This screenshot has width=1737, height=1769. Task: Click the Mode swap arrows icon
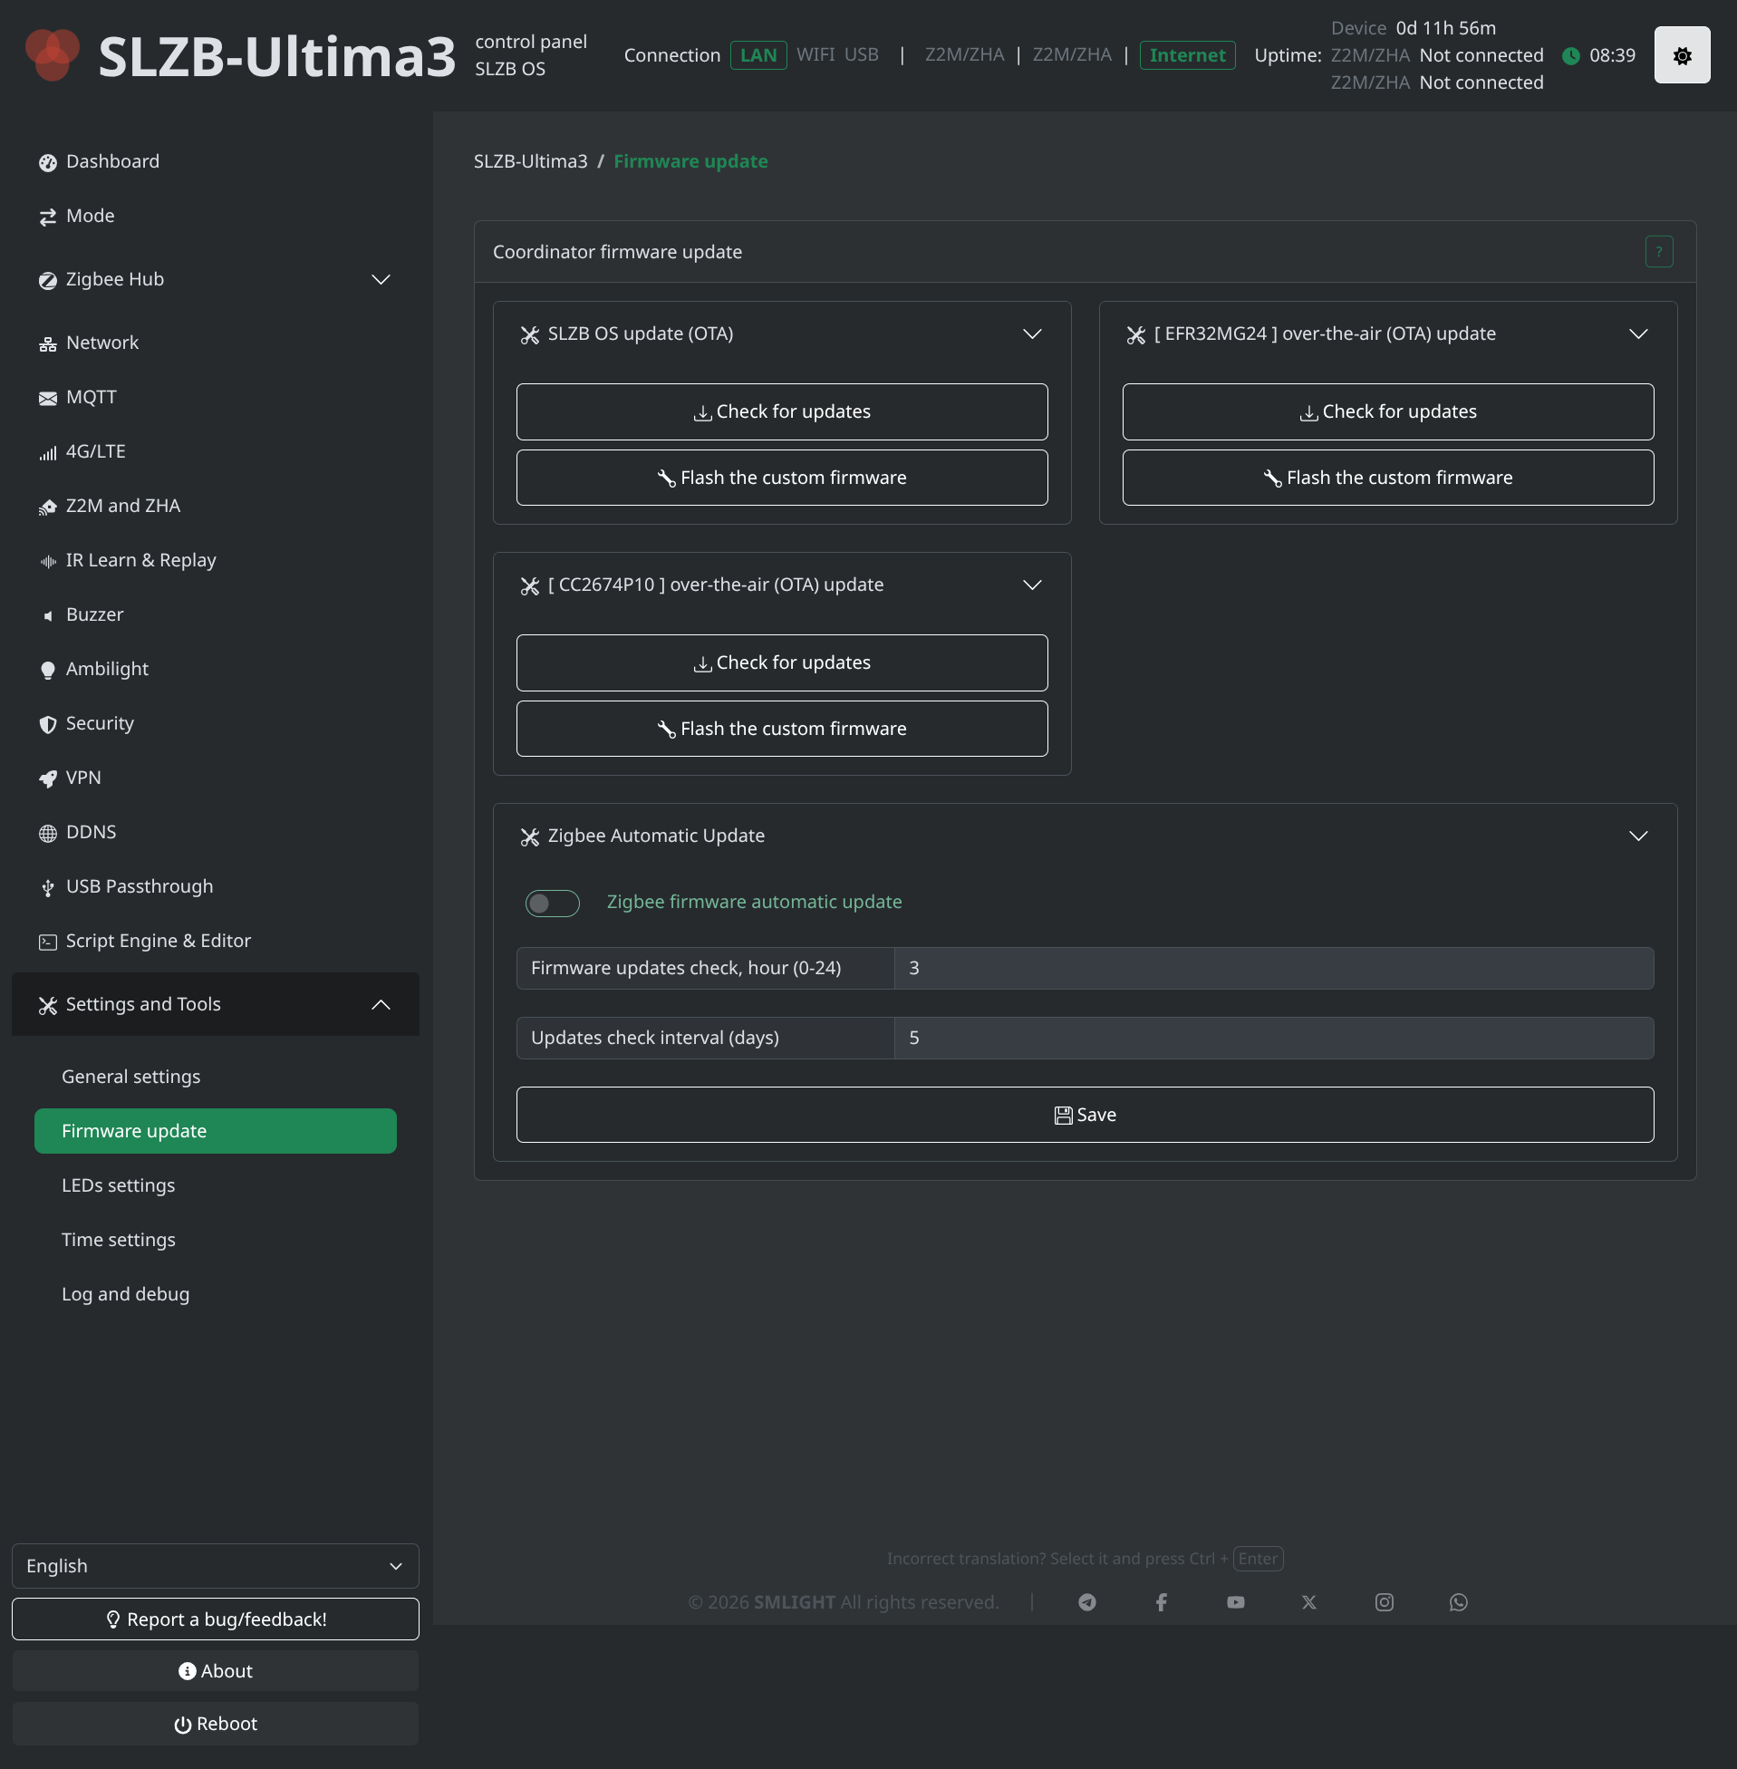point(47,217)
